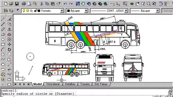Paste from clipboard icon
Image resolution: width=173 pixels, height=97 pixels.
tap(53, 4)
